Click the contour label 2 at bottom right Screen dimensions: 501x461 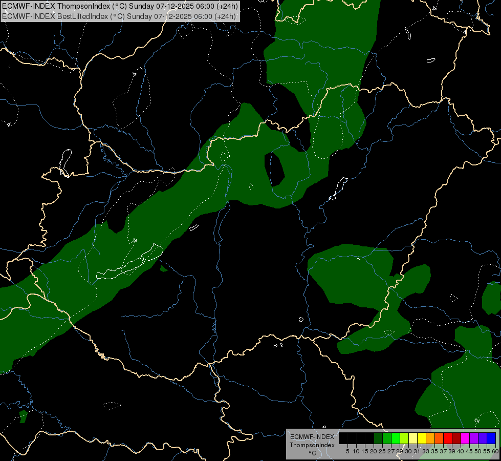click(x=477, y=421)
